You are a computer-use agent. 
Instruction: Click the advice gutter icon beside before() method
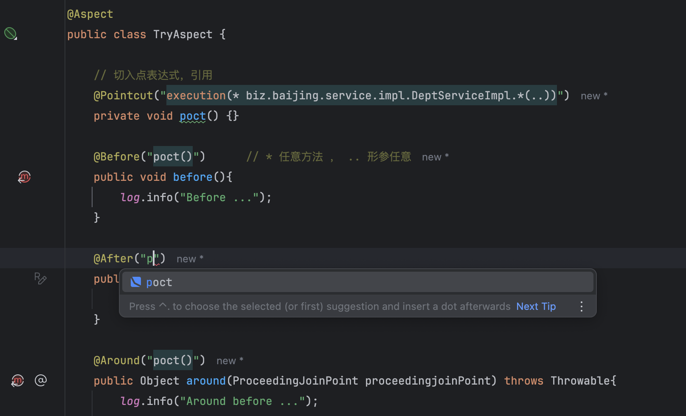[24, 177]
